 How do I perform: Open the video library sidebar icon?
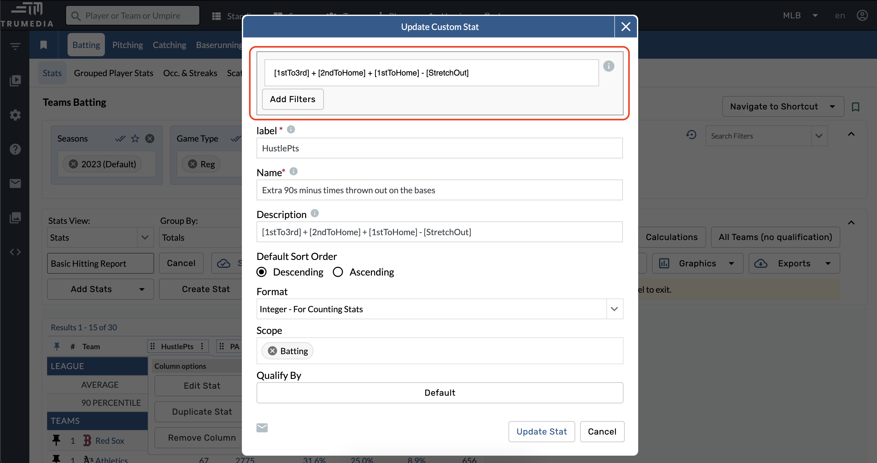15,80
